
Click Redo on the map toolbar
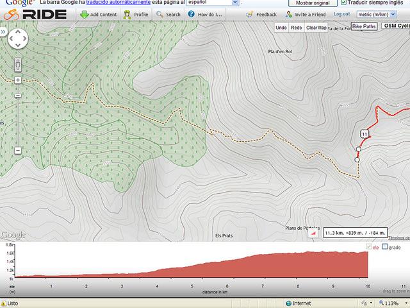[296, 28]
